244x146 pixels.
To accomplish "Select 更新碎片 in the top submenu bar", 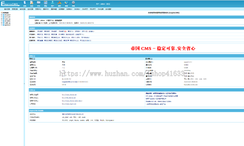I will pos(46,9).
